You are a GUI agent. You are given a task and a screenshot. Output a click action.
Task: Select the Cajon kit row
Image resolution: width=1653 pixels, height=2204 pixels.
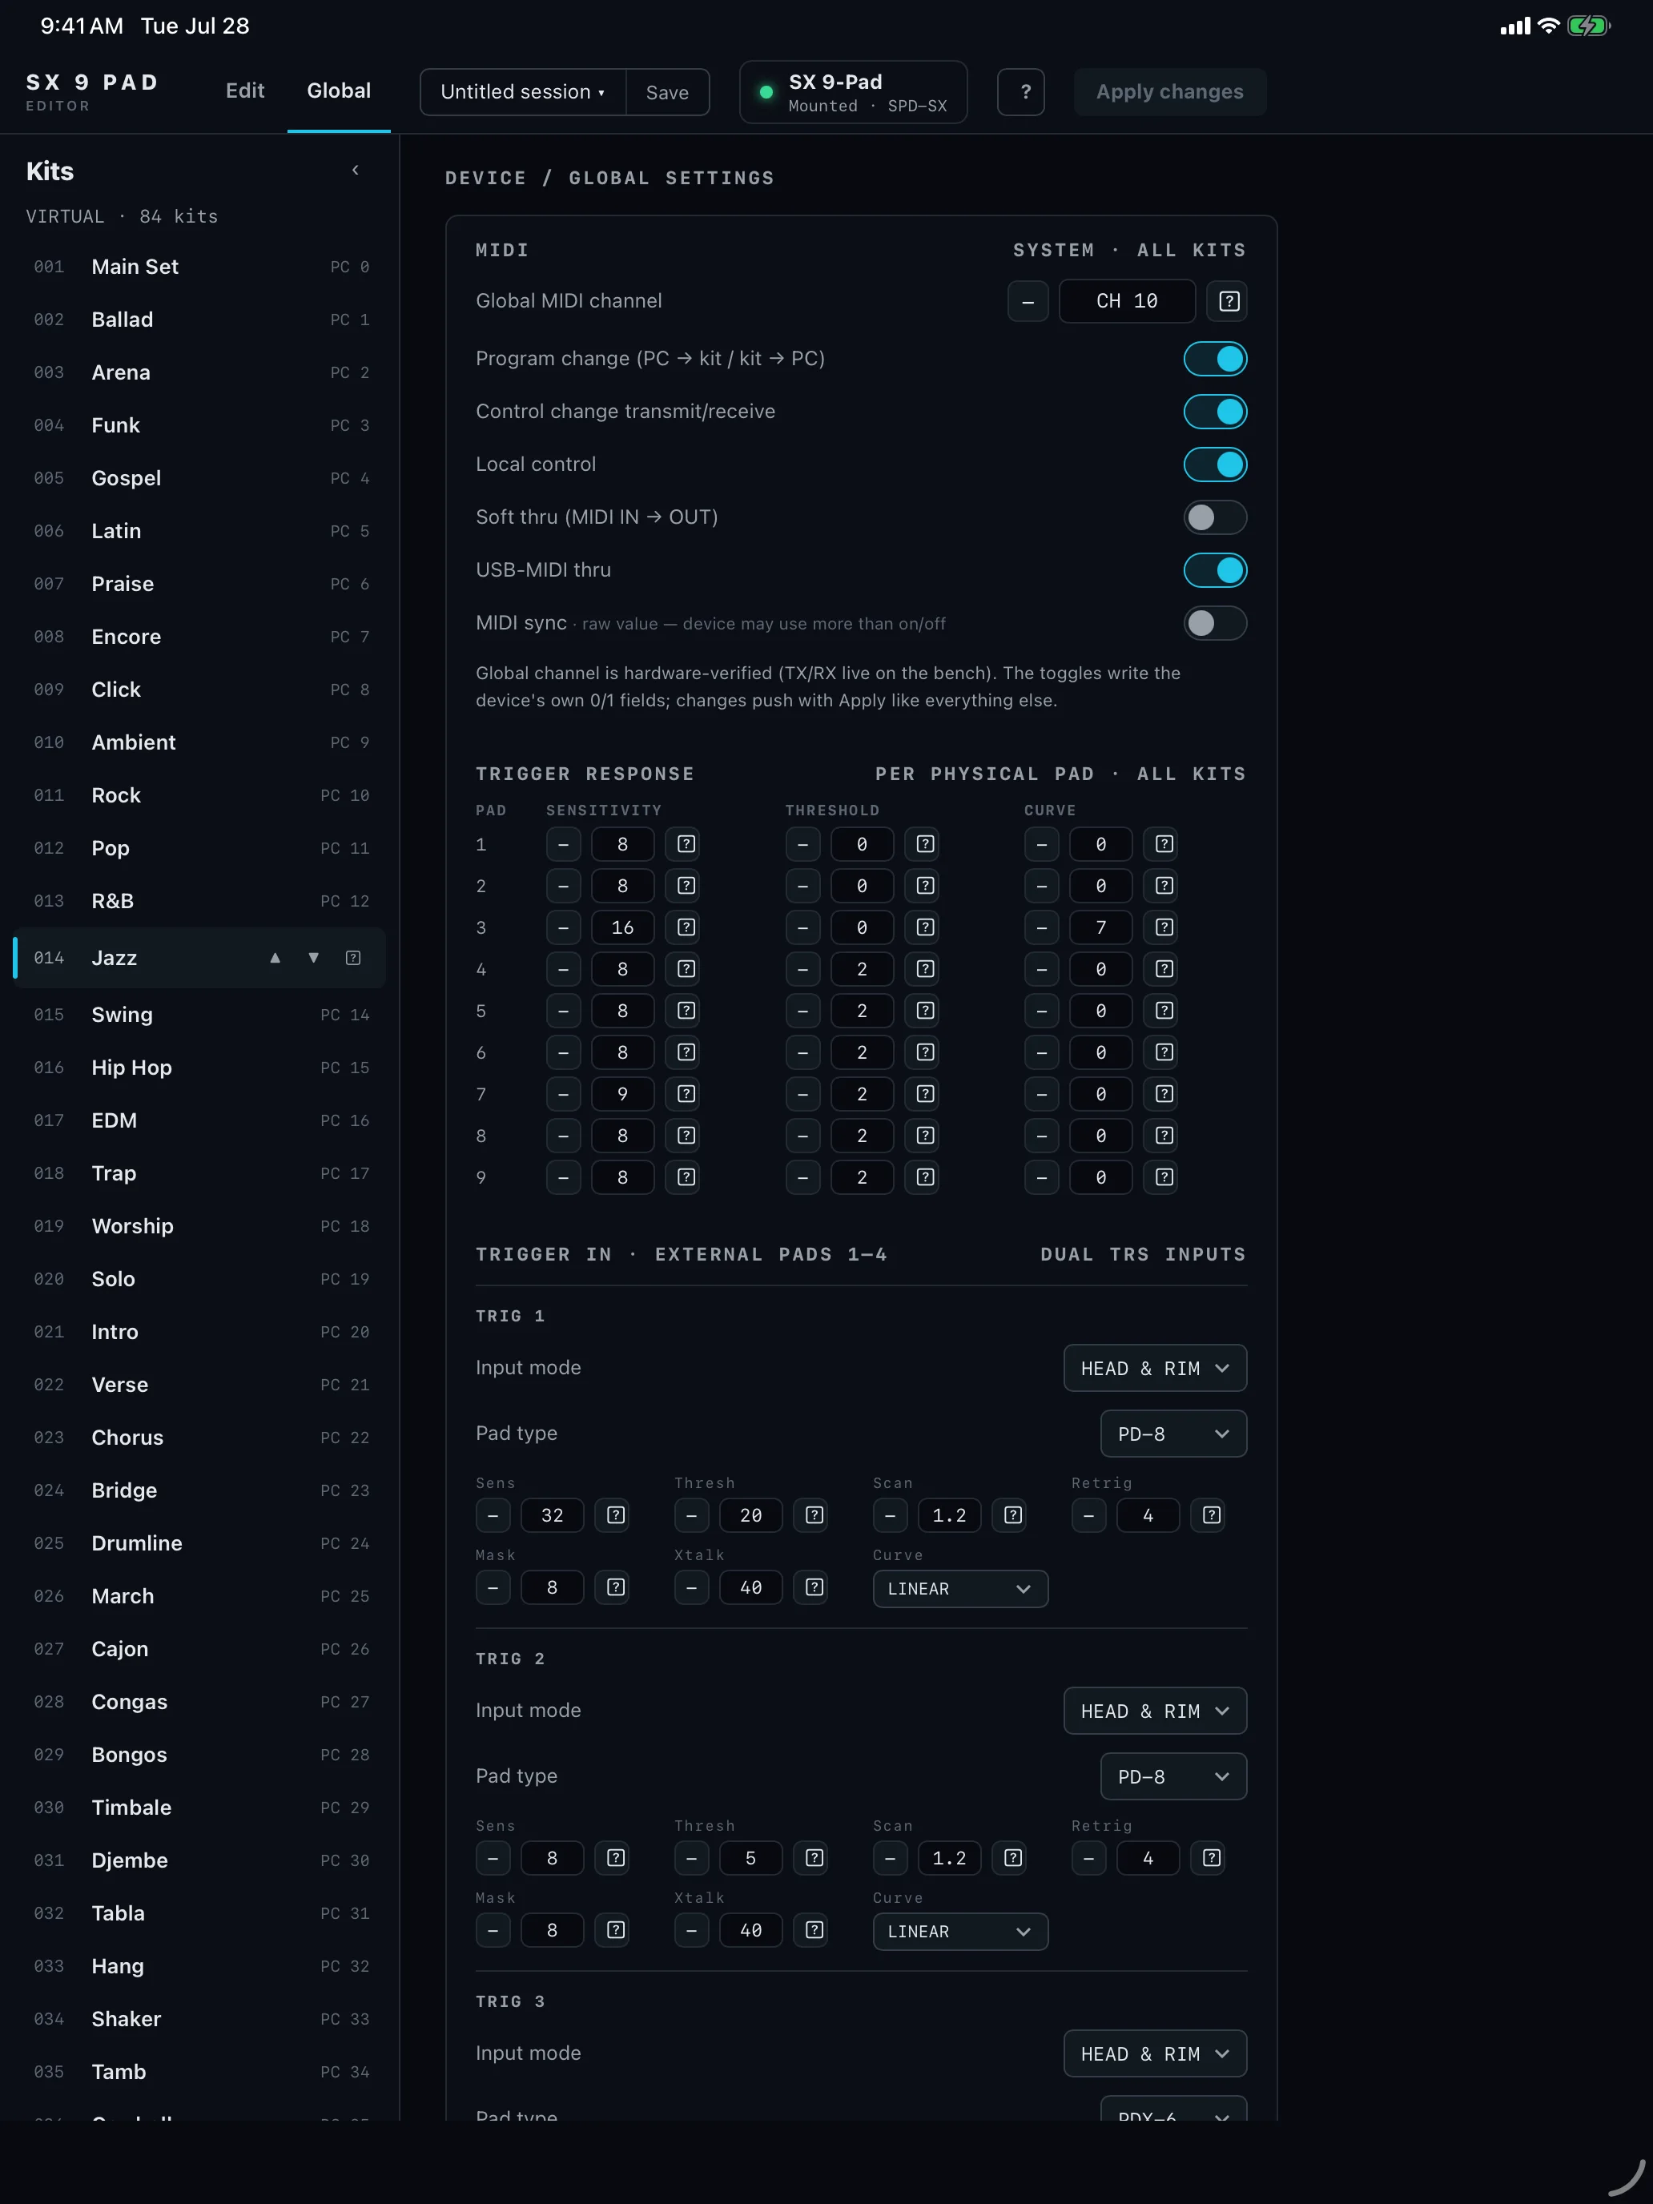pyautogui.click(x=199, y=1649)
